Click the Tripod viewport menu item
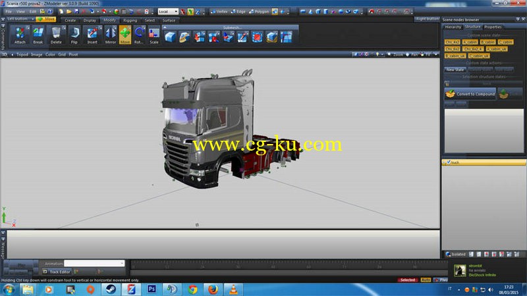Image resolution: width=527 pixels, height=296 pixels. [x=22, y=55]
